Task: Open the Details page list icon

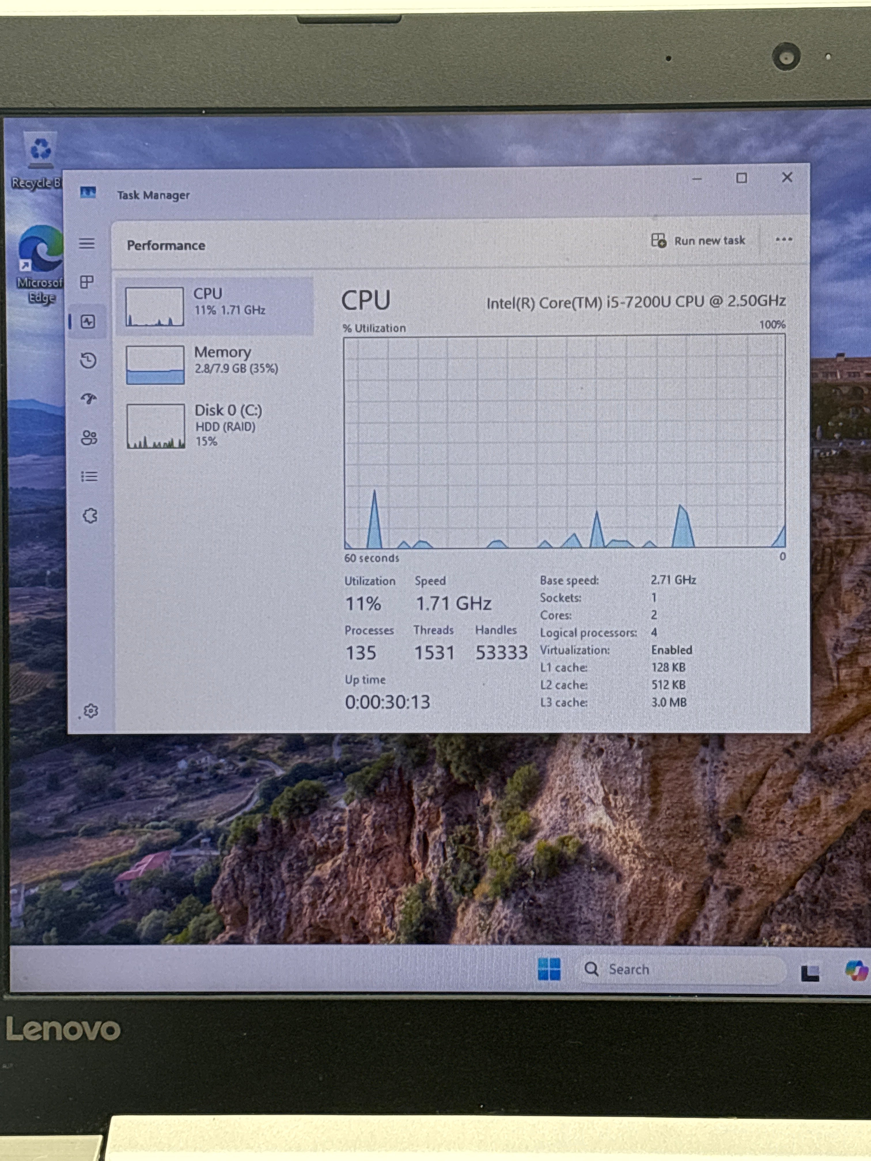Action: [x=89, y=477]
